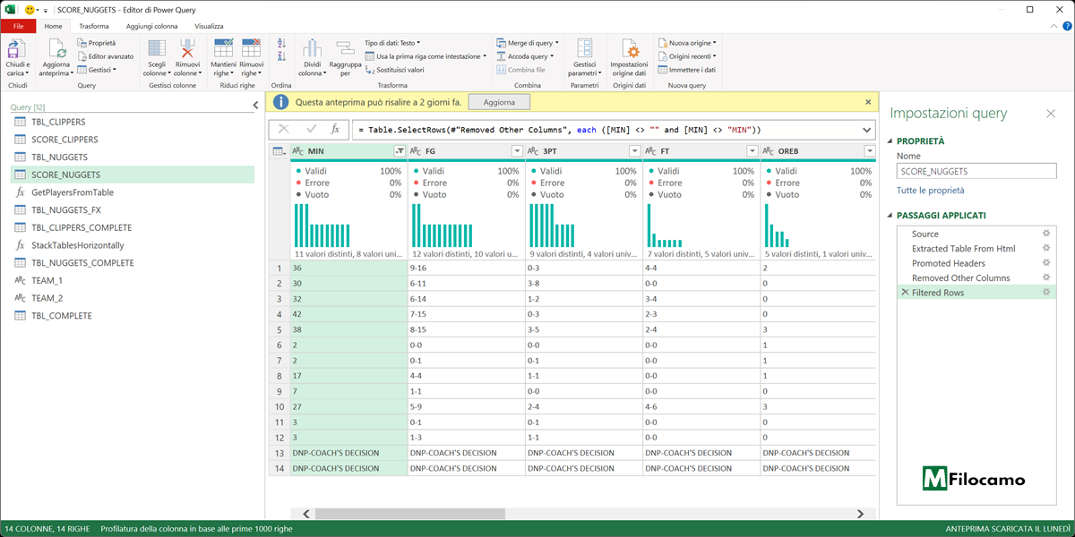The width and height of the screenshot is (1075, 537).
Task: Switch to the Visualizza tab
Action: point(209,26)
